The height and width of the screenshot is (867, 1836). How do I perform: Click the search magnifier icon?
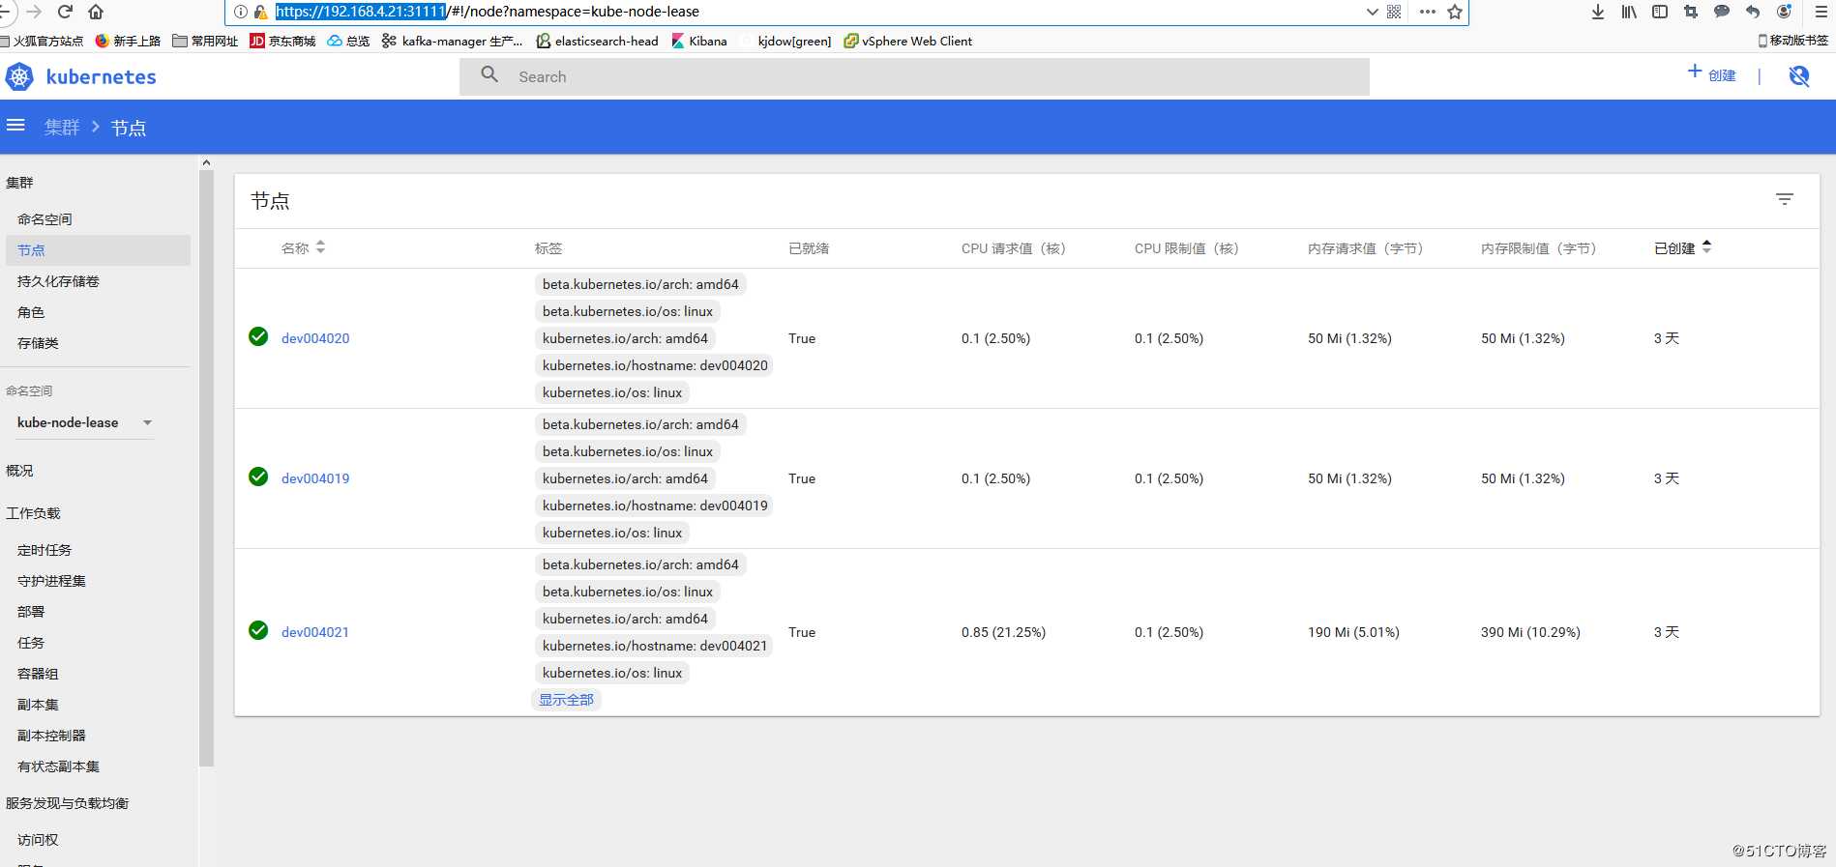[489, 74]
